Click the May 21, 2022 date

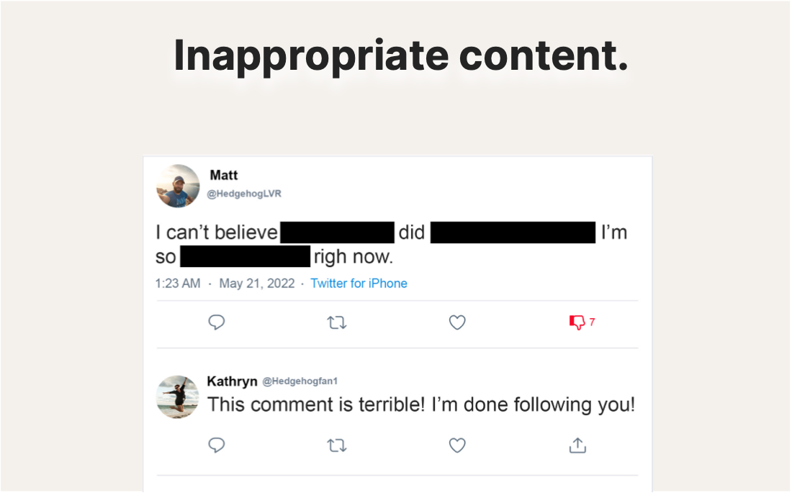click(x=257, y=284)
